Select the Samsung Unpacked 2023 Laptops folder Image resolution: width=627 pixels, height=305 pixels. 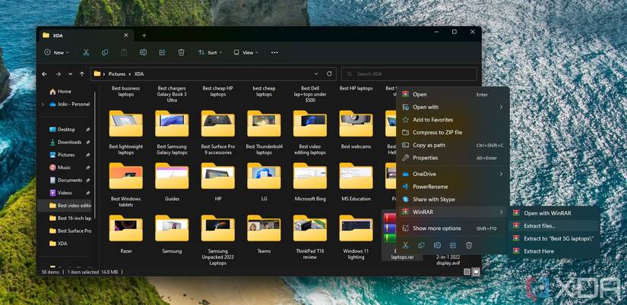coord(218,228)
